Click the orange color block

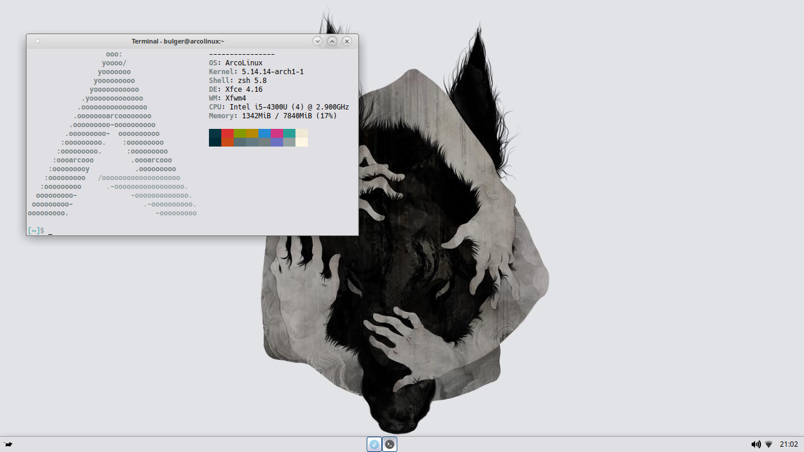point(227,142)
